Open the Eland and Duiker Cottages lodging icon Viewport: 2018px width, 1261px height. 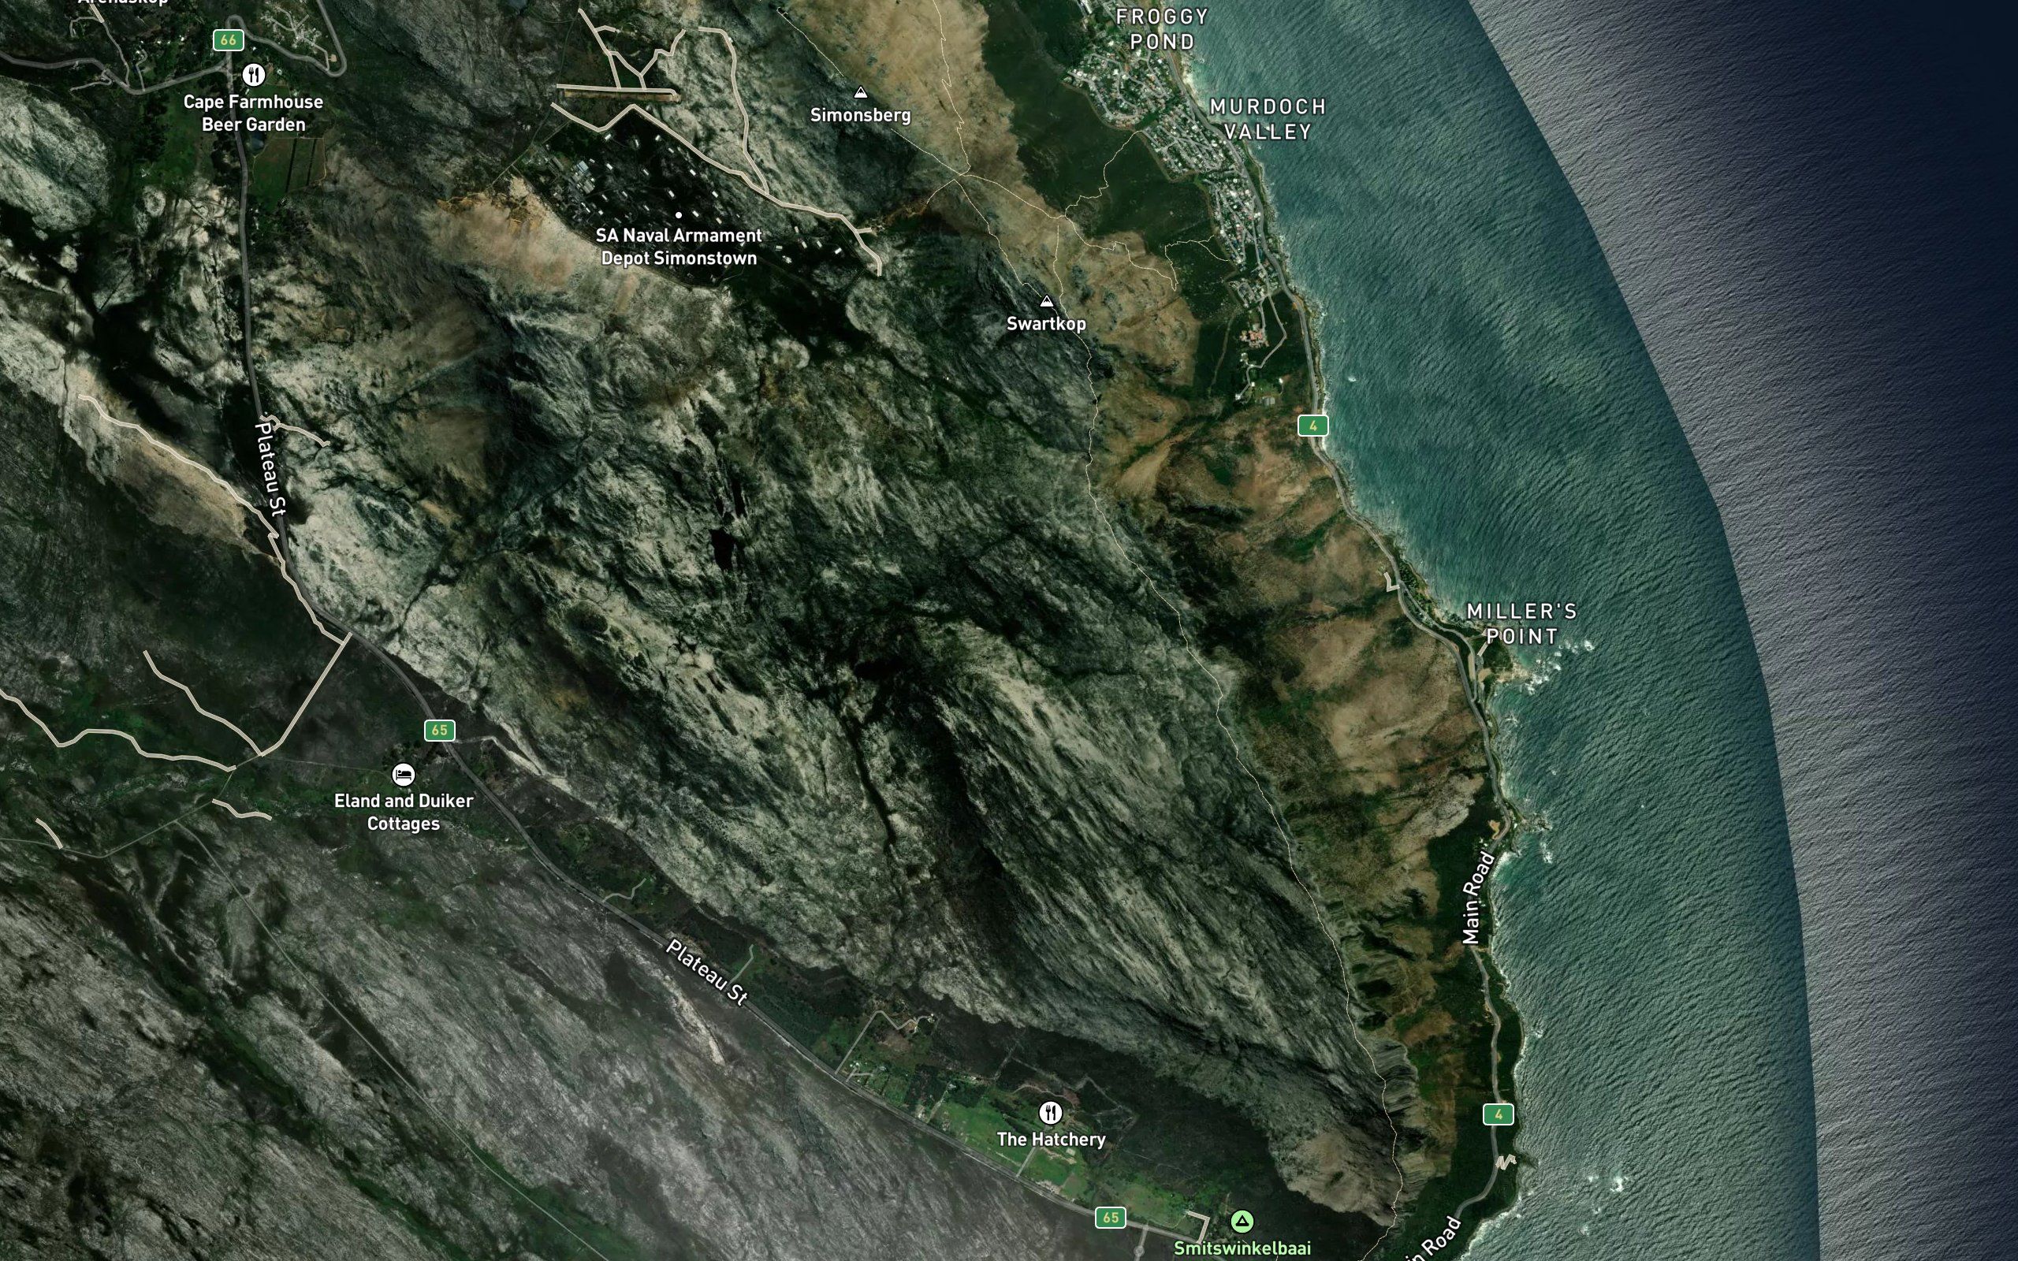[403, 775]
